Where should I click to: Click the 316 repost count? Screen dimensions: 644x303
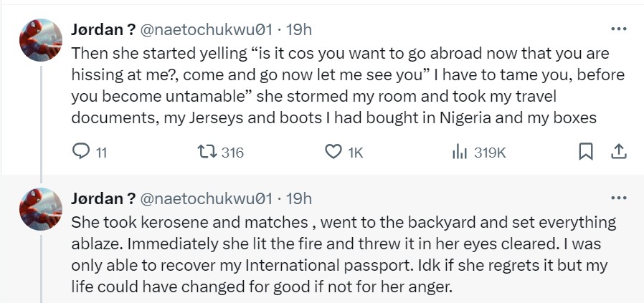pos(233,153)
